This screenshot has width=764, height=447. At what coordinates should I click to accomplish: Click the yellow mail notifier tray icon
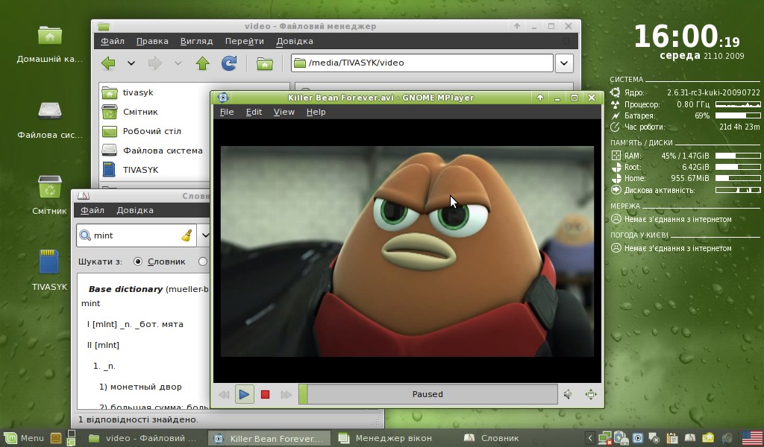tap(708, 438)
